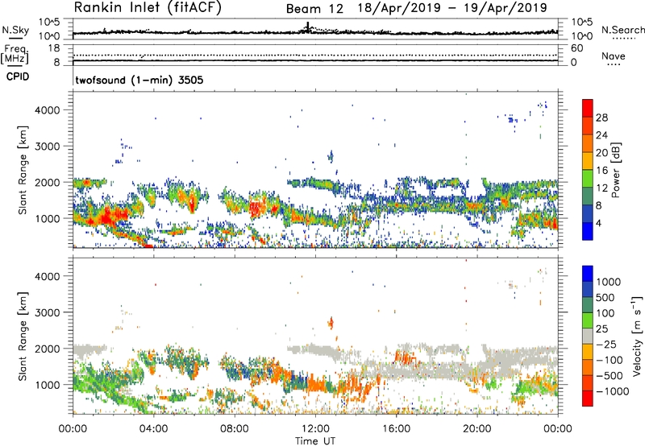Click the '16:00' time tick label
Image resolution: width=645 pixels, height=446 pixels.
click(396, 429)
